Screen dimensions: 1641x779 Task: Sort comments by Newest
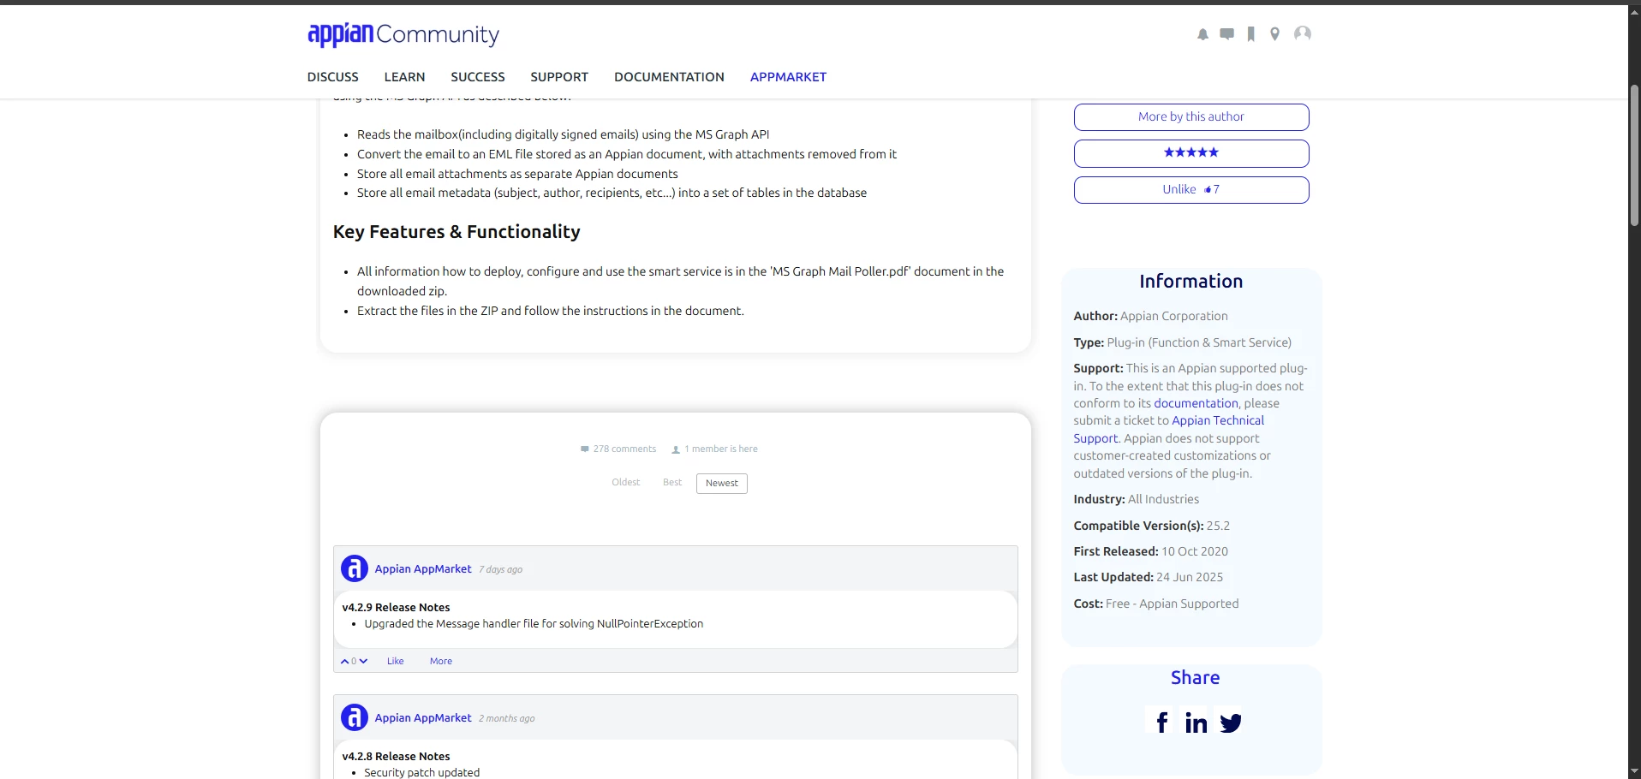(x=722, y=484)
